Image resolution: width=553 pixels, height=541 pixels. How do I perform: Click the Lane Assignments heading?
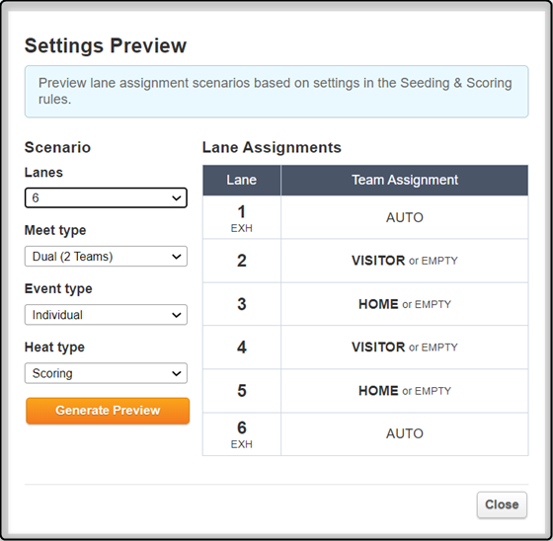[x=272, y=147]
